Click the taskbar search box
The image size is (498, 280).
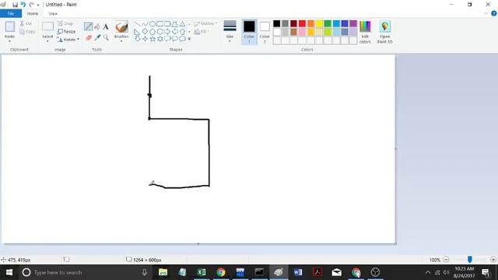click(85, 272)
